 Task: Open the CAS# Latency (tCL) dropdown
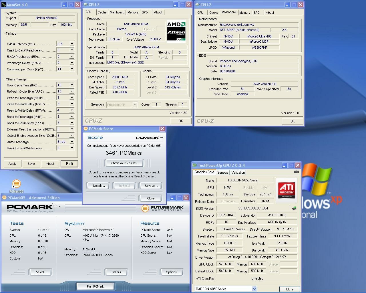pos(72,44)
